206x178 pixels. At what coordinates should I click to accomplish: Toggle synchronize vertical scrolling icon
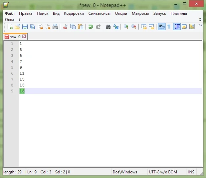tap(144, 27)
